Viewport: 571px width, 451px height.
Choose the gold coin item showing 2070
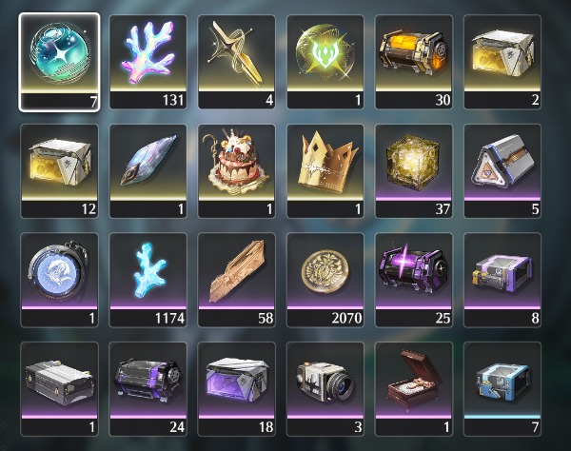[325, 280]
